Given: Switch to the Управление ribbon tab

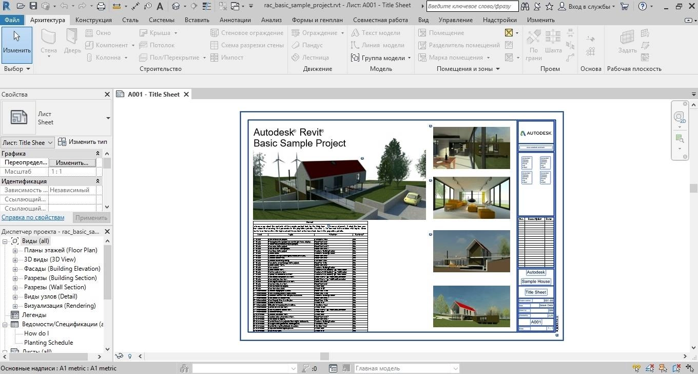Looking at the screenshot, I should point(456,20).
